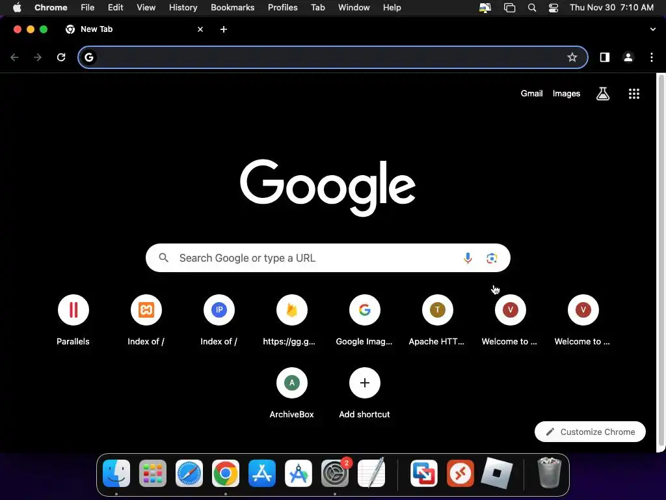This screenshot has height=500, width=666.
Task: Open the File menu
Action: [88, 8]
